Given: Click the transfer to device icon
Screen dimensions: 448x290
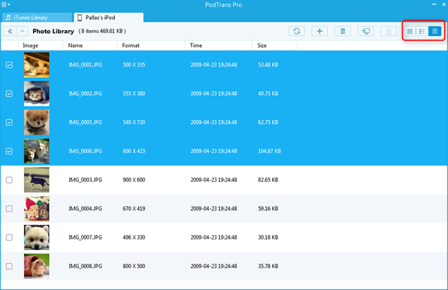Looking at the screenshot, I should coord(388,31).
